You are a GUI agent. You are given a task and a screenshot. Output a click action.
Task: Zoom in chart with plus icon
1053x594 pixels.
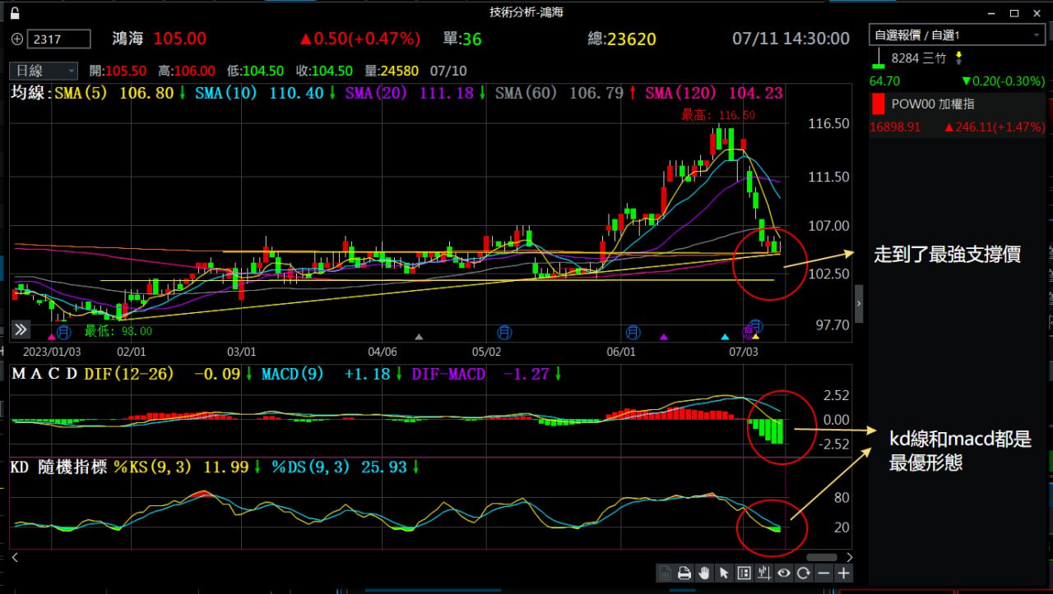[x=843, y=573]
